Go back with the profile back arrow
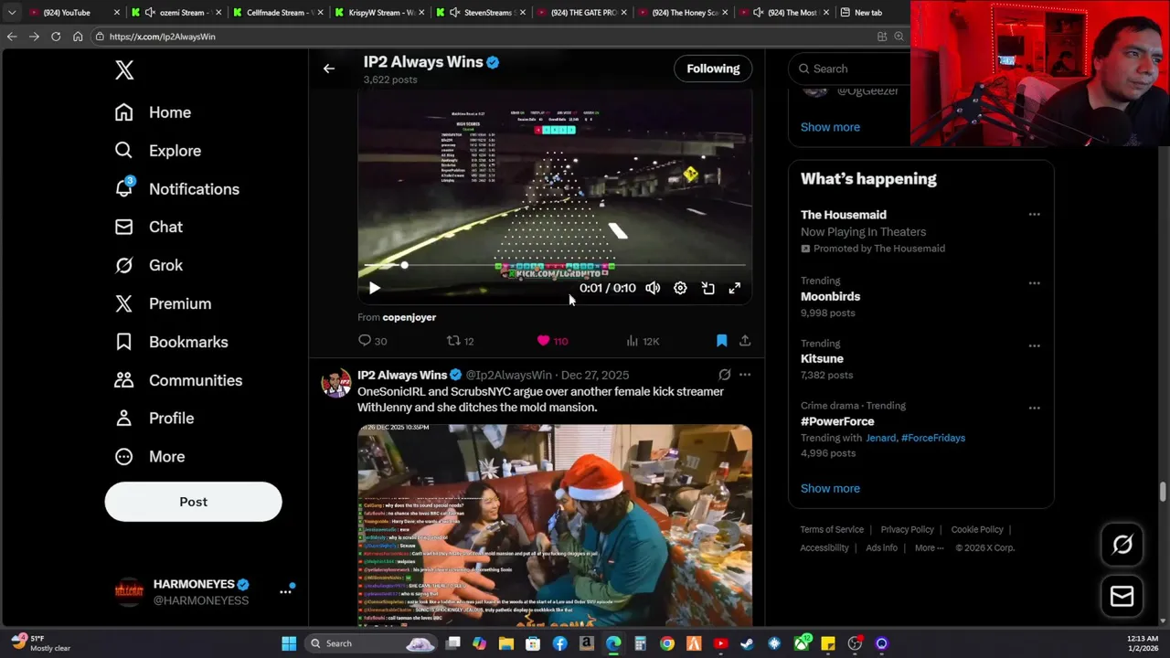This screenshot has height=658, width=1170. [329, 69]
